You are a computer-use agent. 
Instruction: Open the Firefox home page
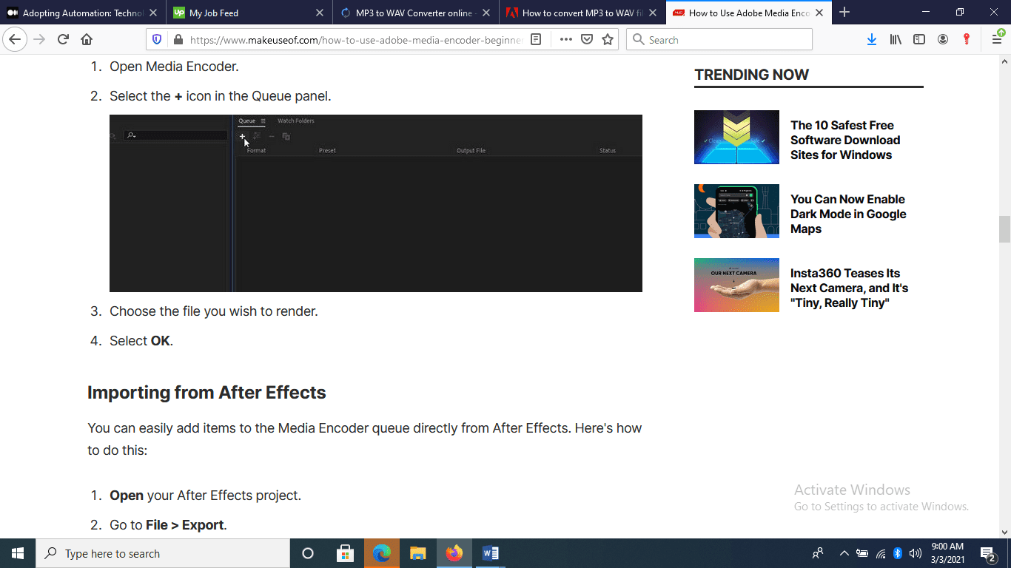coord(87,39)
